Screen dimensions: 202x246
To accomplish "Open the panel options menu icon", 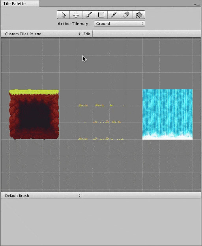I will (x=197, y=5).
